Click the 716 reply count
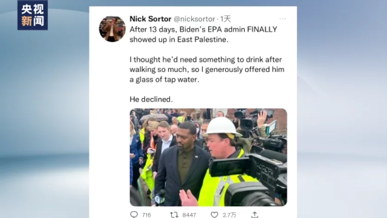Image resolution: width=387 pixels, height=218 pixels. tap(147, 215)
